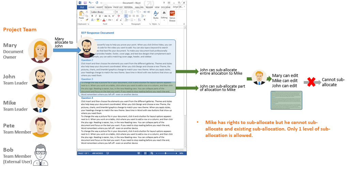Click the Text Effects icon
The width and height of the screenshot is (347, 169).
(92, 20)
